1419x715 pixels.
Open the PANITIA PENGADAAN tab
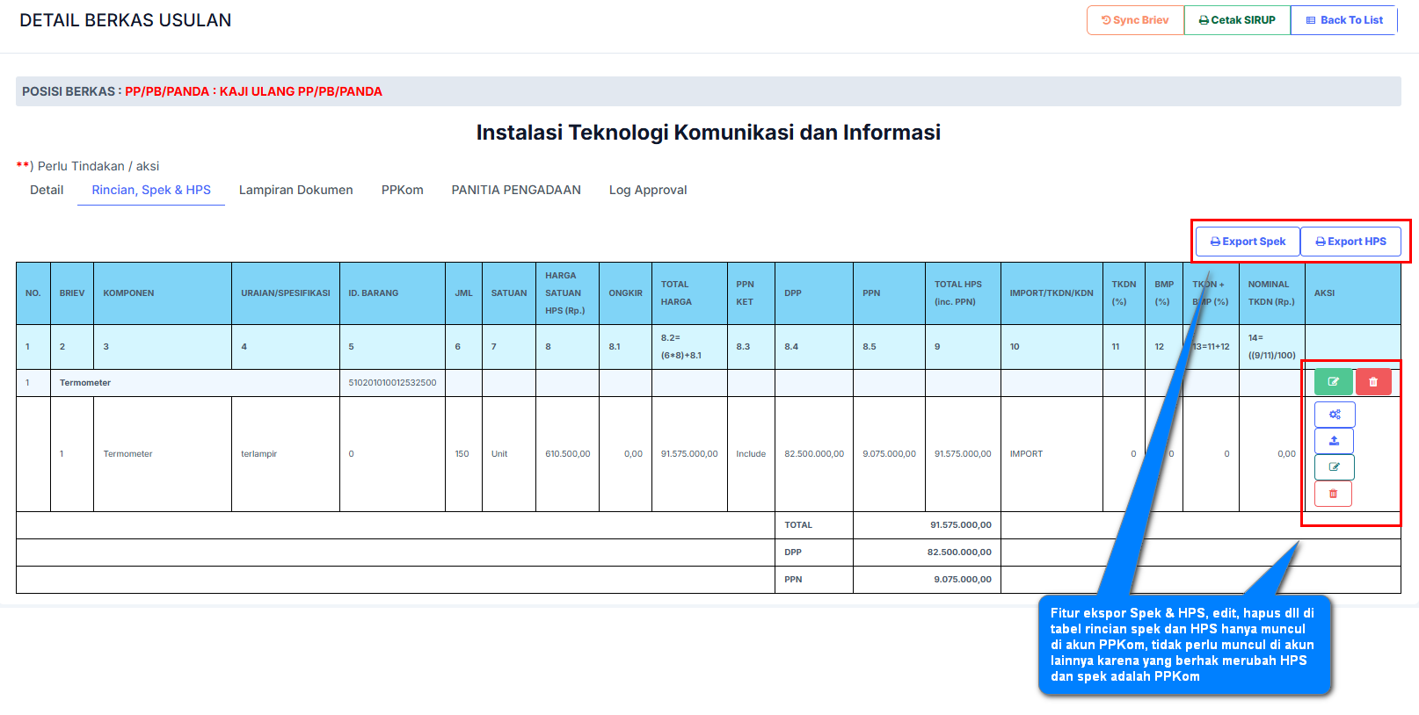tap(516, 190)
